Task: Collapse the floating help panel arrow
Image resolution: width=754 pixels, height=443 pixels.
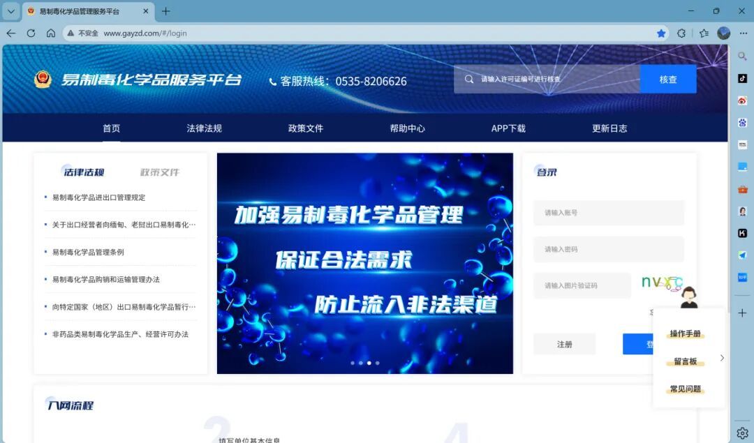Action: [721, 358]
